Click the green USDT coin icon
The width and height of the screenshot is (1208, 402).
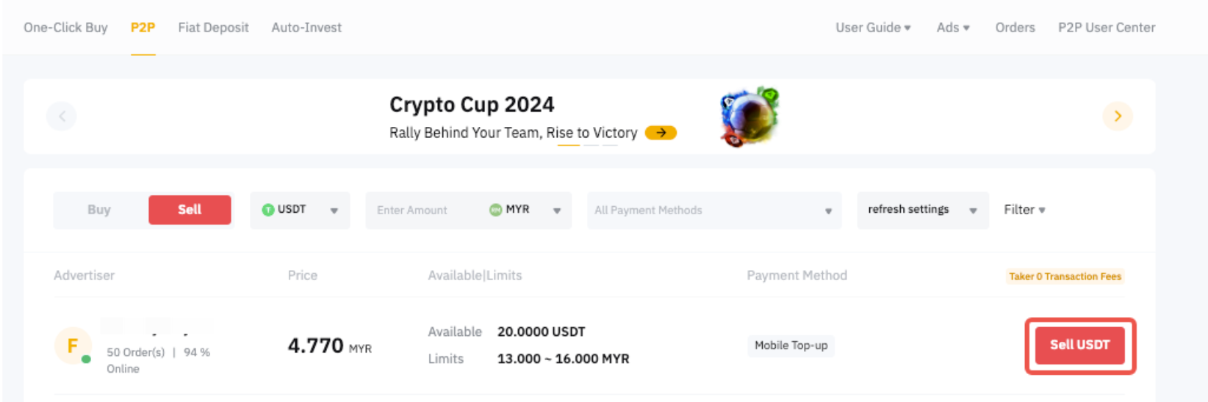pyautogui.click(x=268, y=210)
